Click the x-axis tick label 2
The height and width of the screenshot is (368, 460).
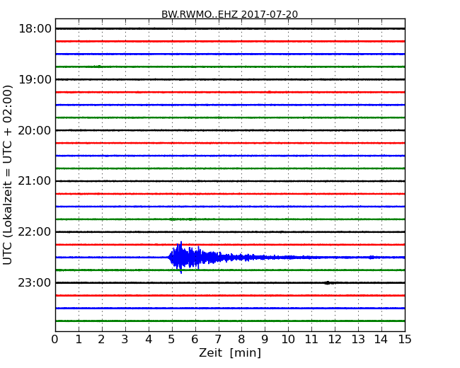(x=101, y=340)
